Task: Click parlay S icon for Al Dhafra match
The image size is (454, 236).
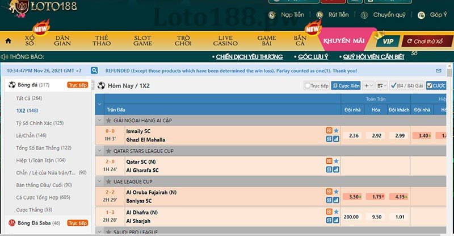Action: click(x=329, y=220)
